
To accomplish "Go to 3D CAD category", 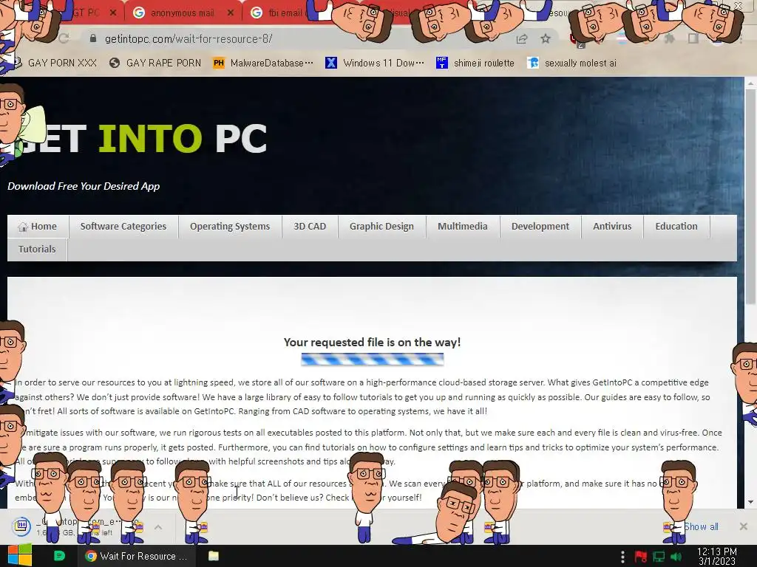I will point(310,226).
